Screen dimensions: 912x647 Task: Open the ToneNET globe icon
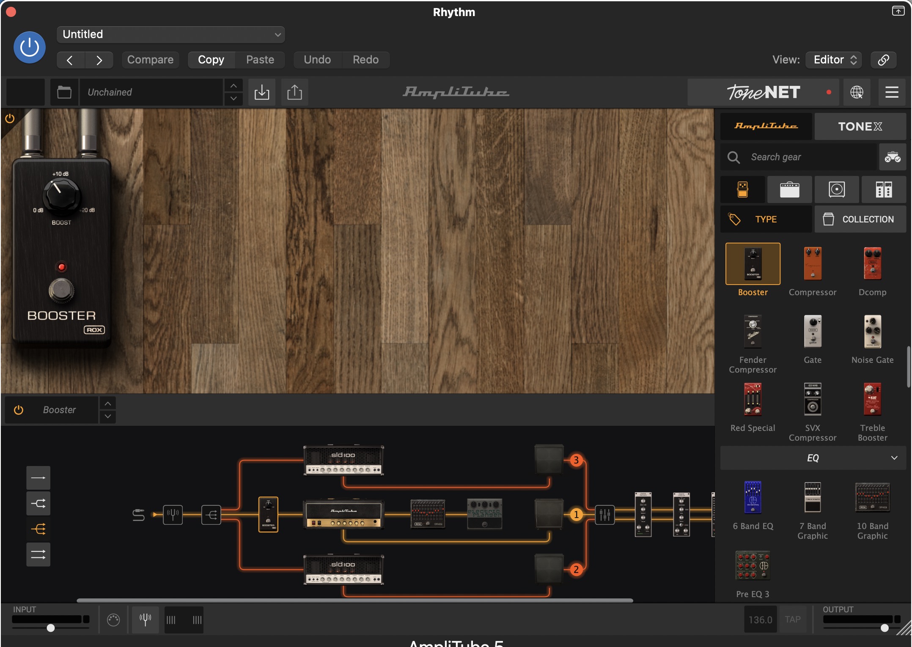pos(857,92)
